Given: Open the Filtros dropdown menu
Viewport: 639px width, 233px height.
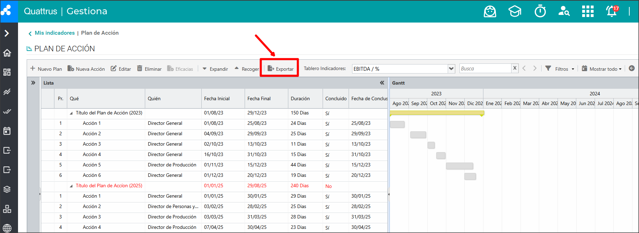Looking at the screenshot, I should pos(560,69).
